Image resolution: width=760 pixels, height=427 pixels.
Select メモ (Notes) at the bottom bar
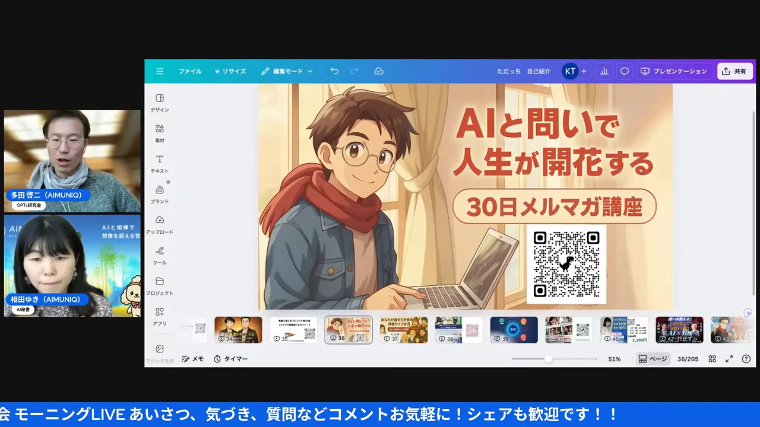(x=192, y=358)
